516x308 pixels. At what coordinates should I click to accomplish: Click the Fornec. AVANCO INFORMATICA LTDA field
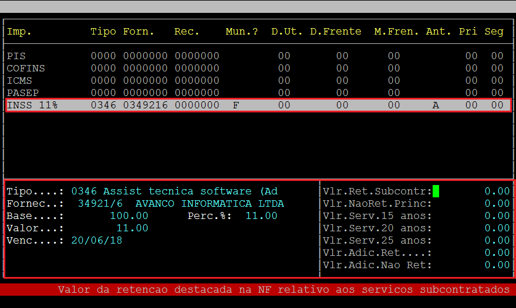(209, 204)
